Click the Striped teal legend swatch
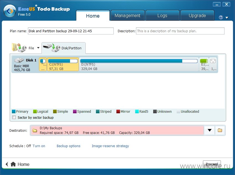The width and height of the screenshot is (235, 175). [x=98, y=112]
